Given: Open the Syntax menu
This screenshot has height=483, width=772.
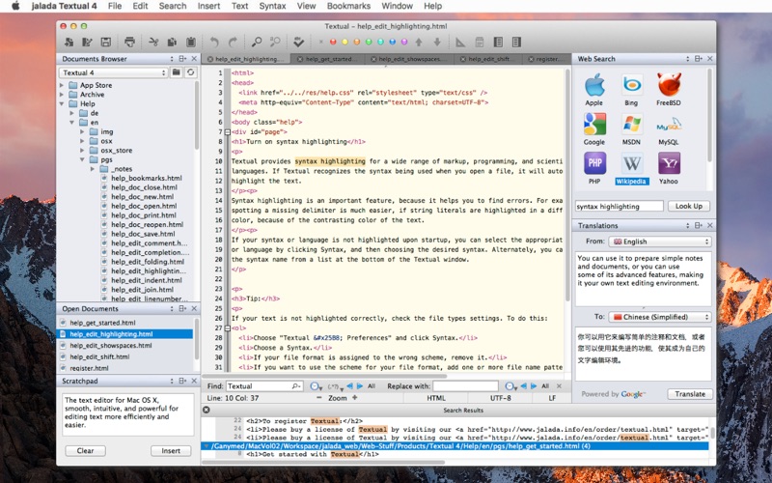Looking at the screenshot, I should (x=272, y=6).
